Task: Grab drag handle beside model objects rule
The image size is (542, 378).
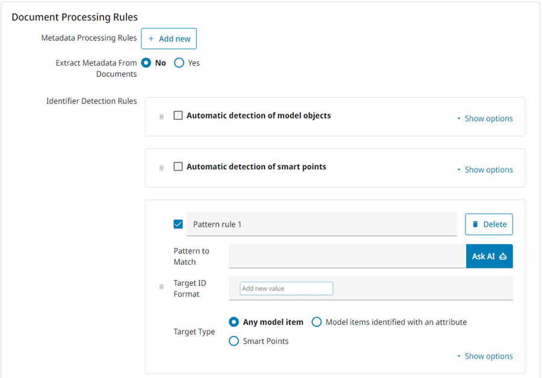Action: pyautogui.click(x=161, y=117)
